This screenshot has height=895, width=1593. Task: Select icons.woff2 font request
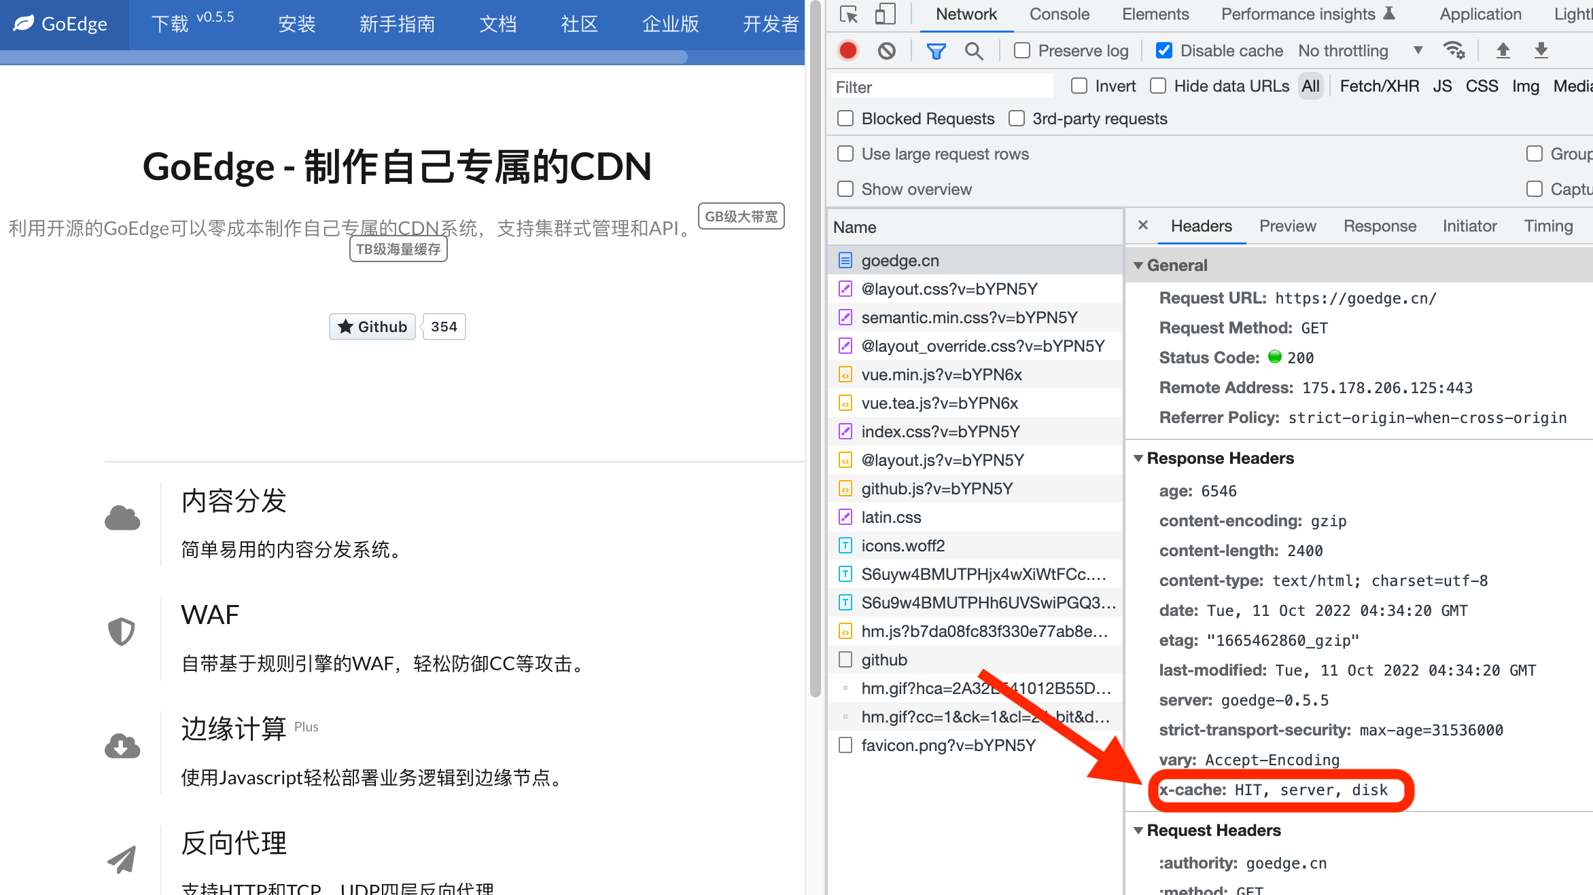tap(975, 545)
